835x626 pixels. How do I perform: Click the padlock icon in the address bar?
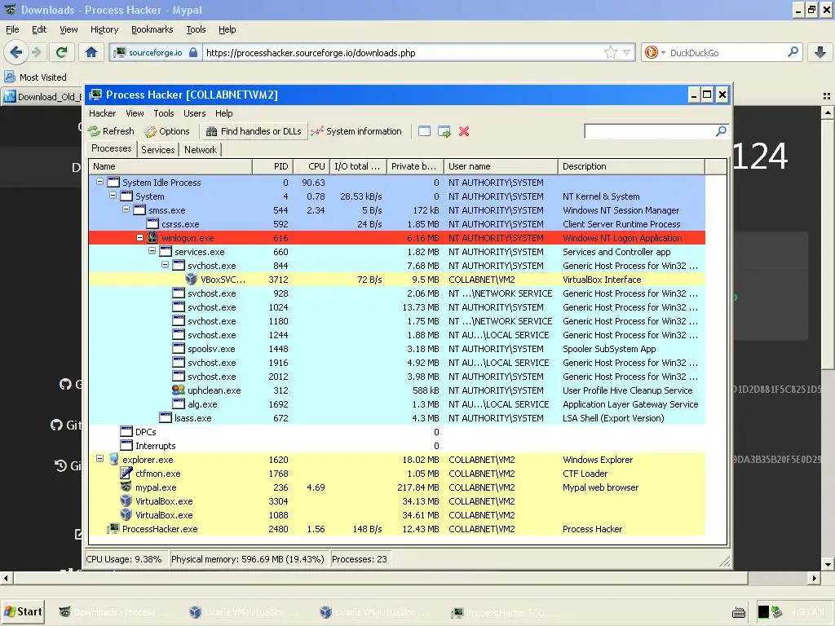[x=194, y=52]
